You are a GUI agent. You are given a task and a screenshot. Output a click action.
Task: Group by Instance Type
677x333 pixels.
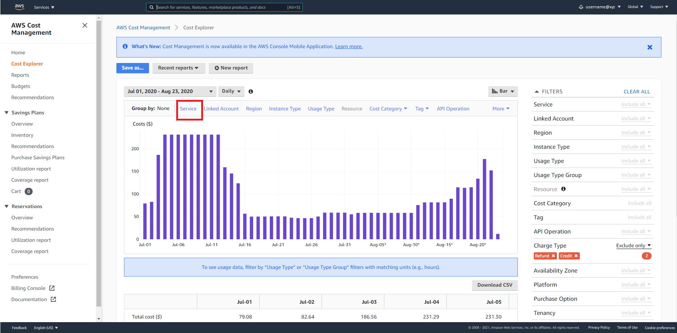click(x=285, y=109)
